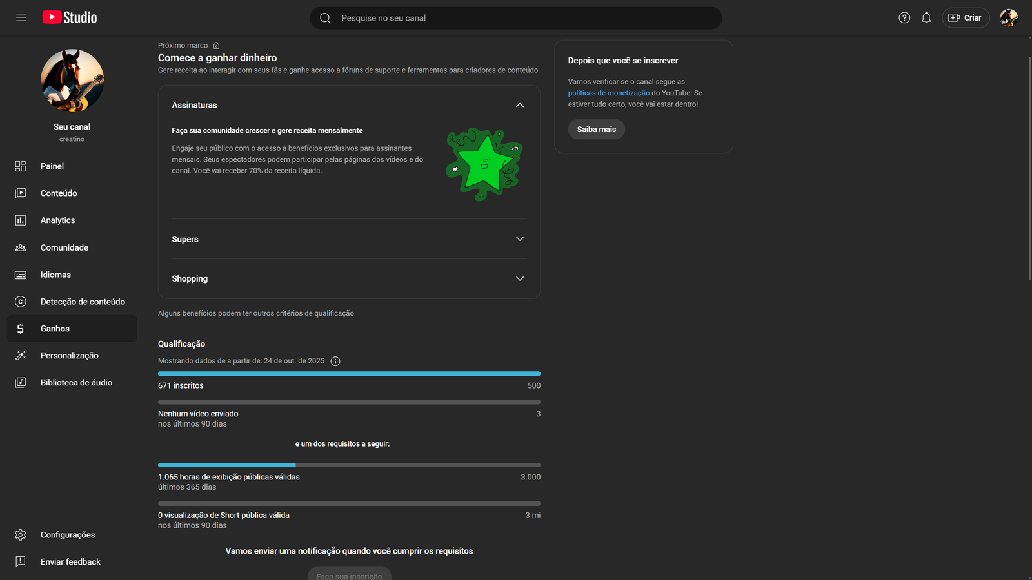Click the page vertical scrollbar

point(1029,168)
